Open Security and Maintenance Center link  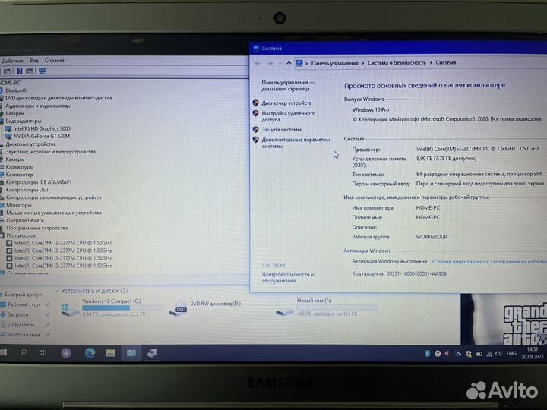pyautogui.click(x=288, y=278)
